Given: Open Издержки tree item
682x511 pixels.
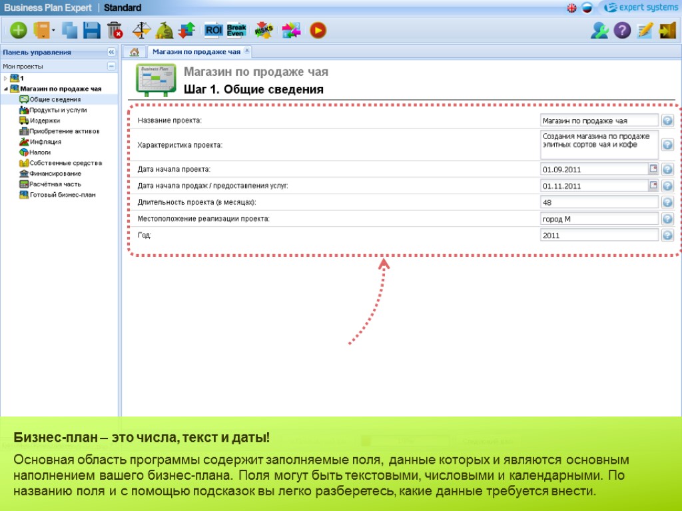Looking at the screenshot, I should 39,121.
